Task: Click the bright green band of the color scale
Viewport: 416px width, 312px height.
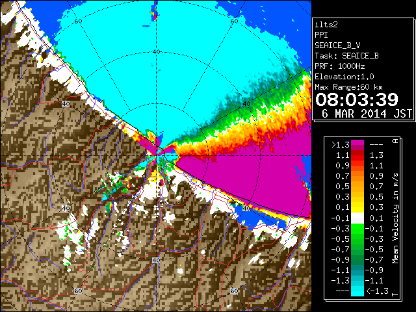Action: (x=357, y=229)
